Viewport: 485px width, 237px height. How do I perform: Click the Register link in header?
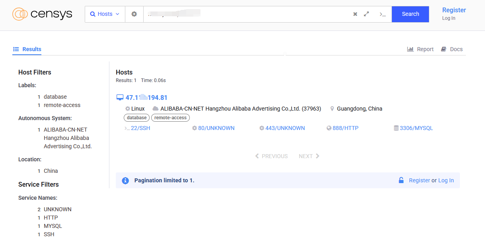tap(454, 10)
